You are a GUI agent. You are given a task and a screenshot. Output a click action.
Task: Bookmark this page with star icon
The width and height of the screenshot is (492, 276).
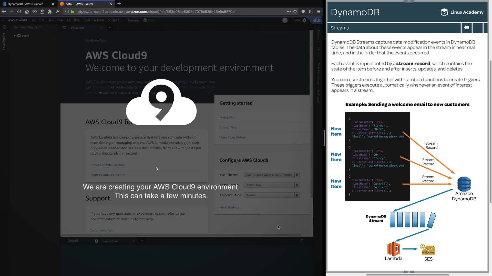(x=295, y=11)
